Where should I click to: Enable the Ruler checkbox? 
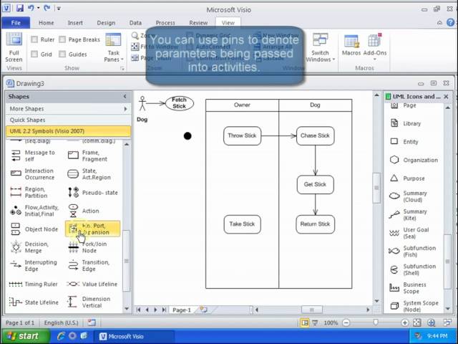pos(34,39)
